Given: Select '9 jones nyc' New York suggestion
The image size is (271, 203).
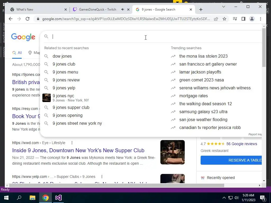Looking at the screenshot, I should 71,98.
